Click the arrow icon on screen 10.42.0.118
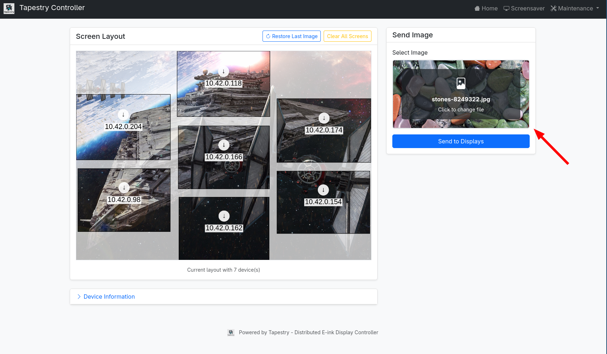The width and height of the screenshot is (607, 354). pos(223,72)
